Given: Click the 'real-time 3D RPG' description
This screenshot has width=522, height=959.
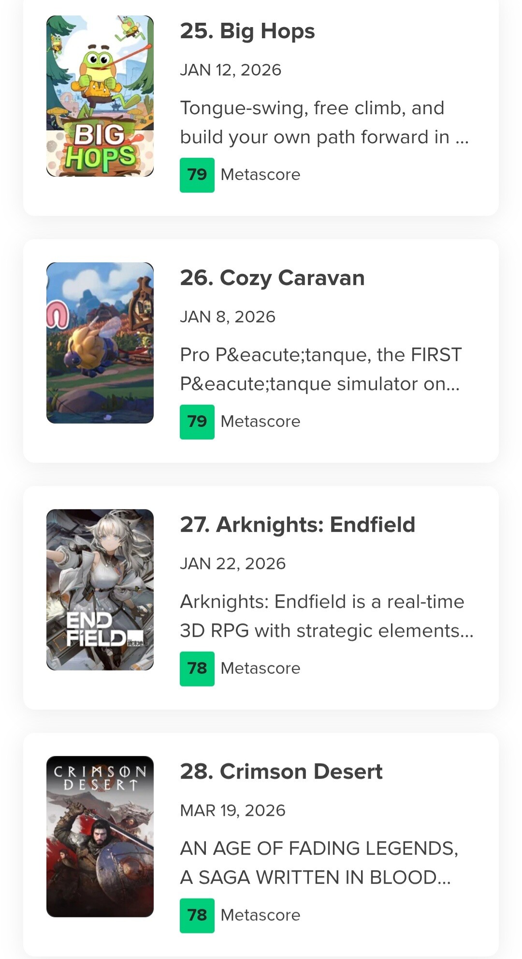Looking at the screenshot, I should [x=326, y=616].
